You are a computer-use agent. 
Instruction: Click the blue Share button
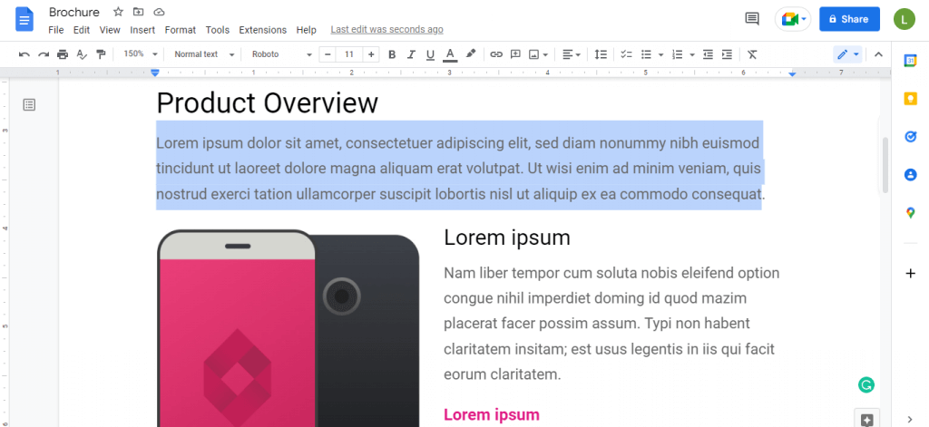coord(849,18)
